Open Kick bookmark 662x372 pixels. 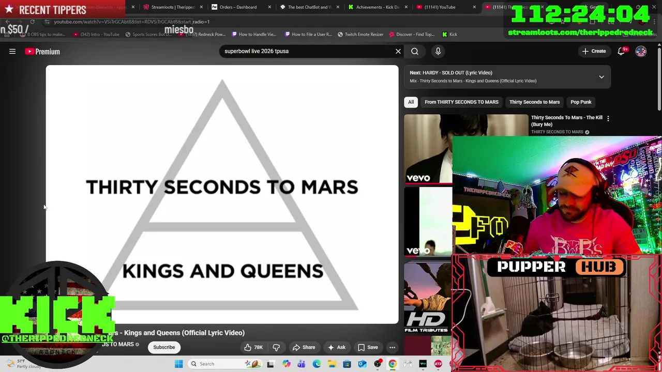449,34
